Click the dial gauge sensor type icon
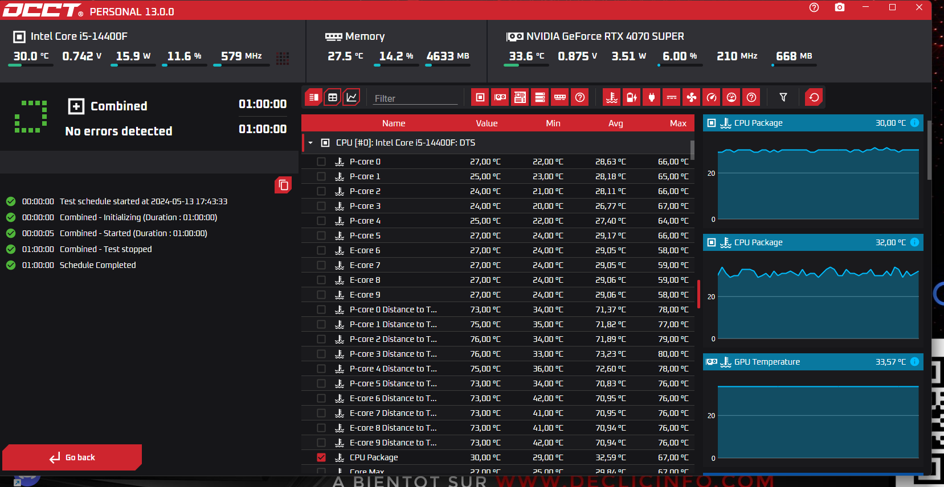The height and width of the screenshot is (487, 944). 732,97
